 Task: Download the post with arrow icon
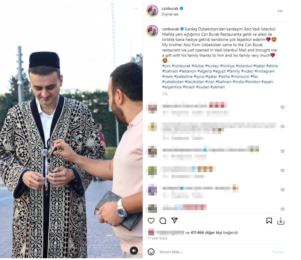[281, 221]
